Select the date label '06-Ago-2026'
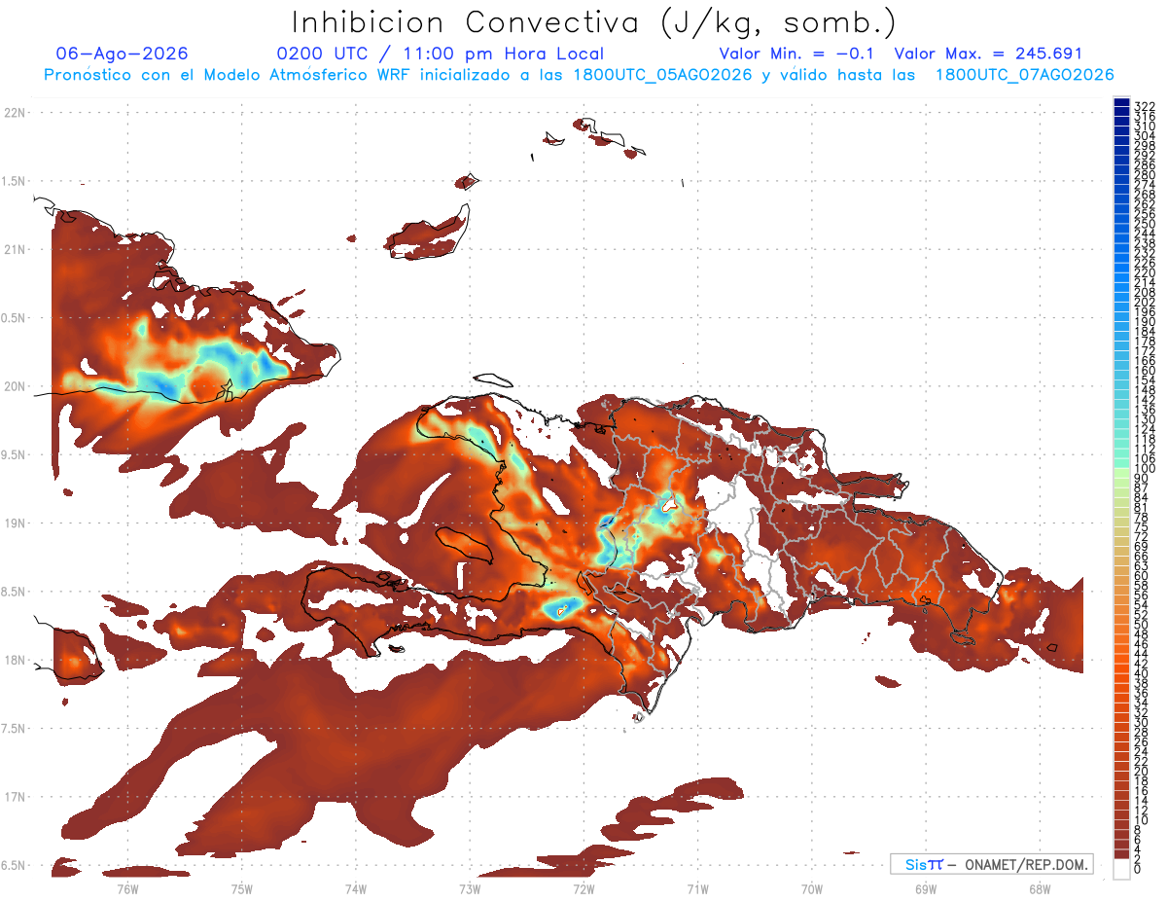 click(122, 54)
